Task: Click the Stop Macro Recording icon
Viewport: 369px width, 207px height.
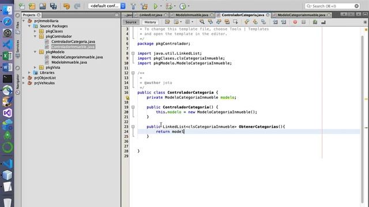Action: pos(304,22)
